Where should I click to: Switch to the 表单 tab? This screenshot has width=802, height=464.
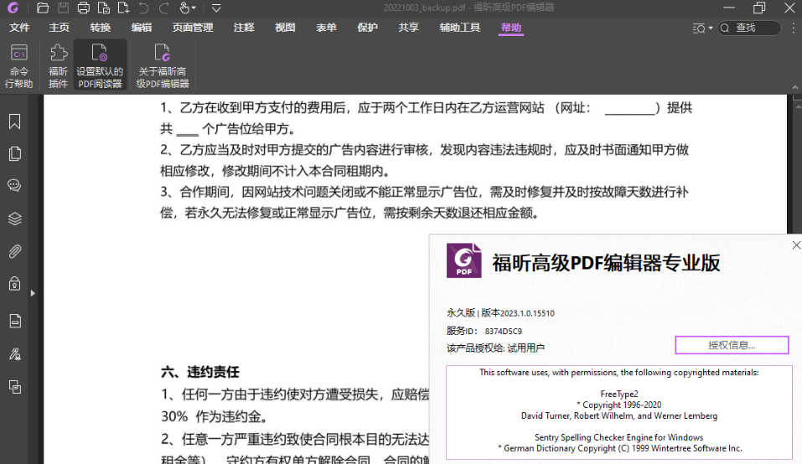(x=326, y=28)
